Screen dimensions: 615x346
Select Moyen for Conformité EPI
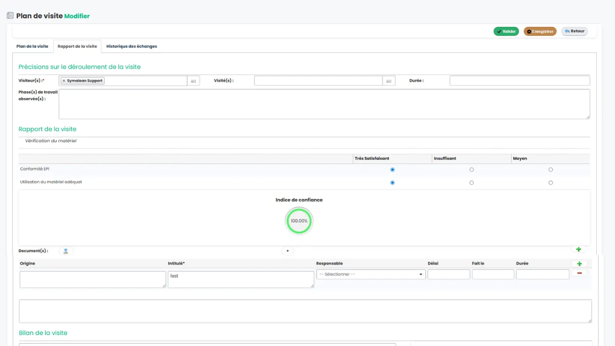[x=551, y=170]
